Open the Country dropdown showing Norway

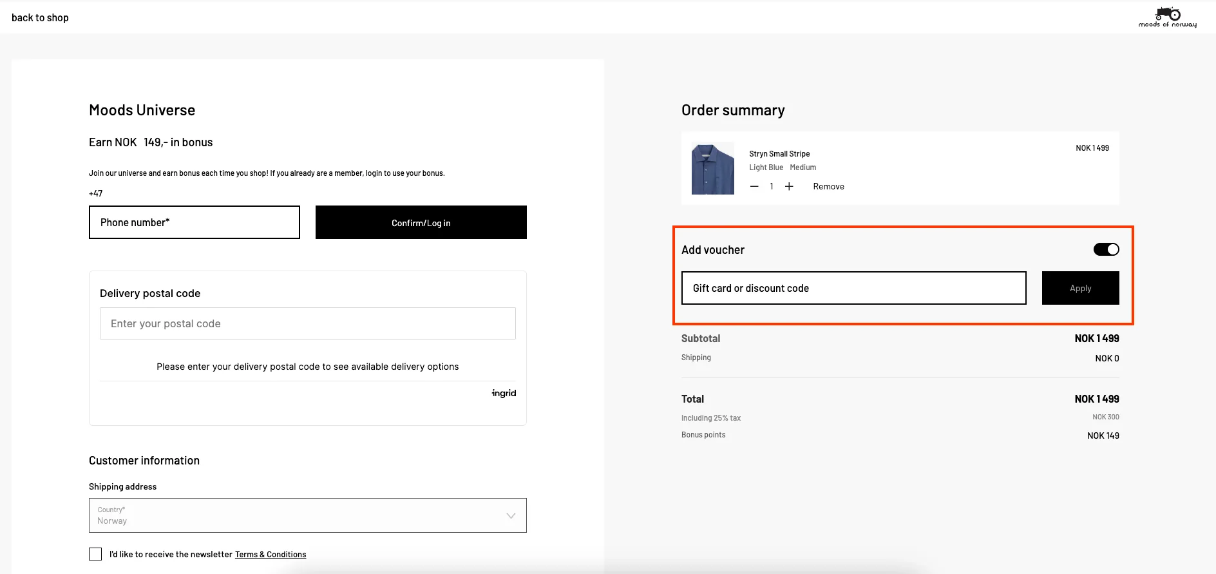pyautogui.click(x=308, y=515)
